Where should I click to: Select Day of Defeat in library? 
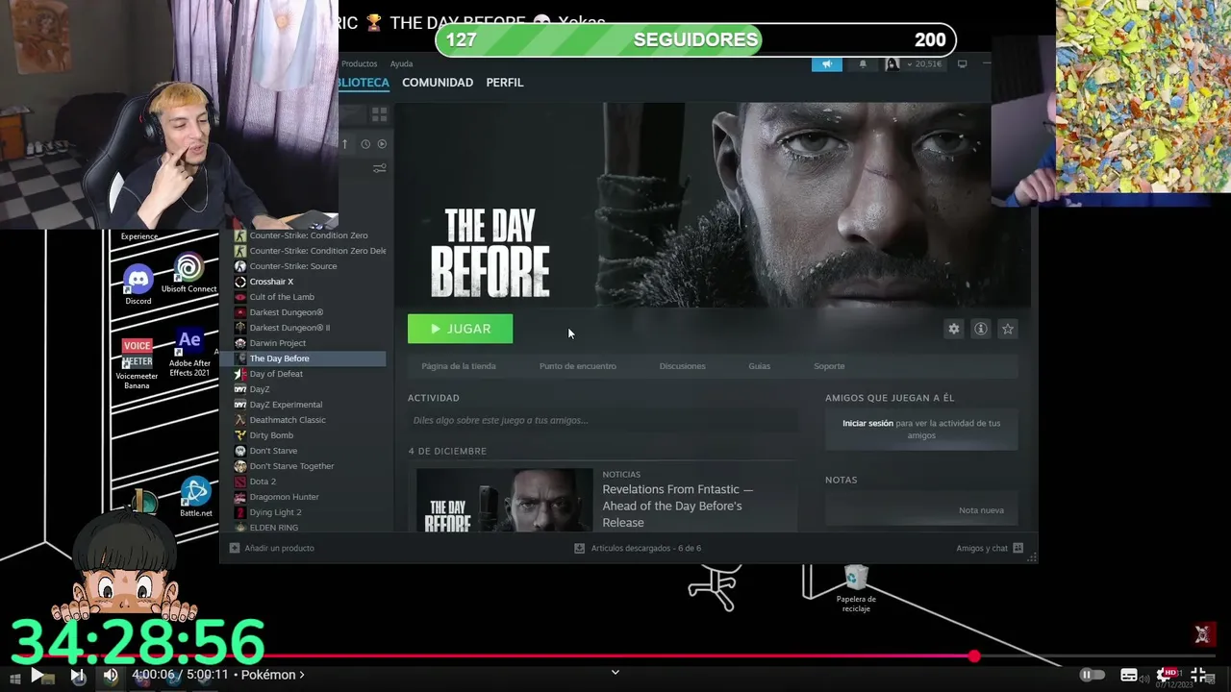point(276,374)
